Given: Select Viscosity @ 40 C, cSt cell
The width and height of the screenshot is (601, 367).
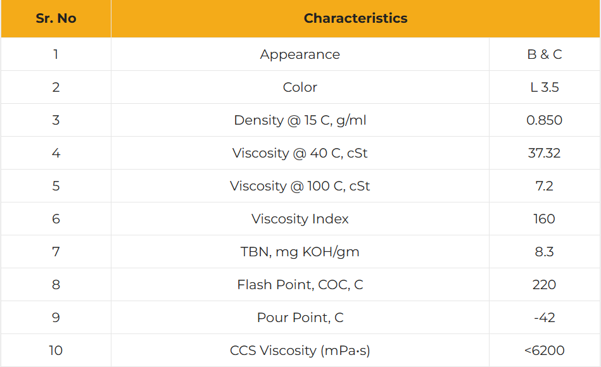Looking at the screenshot, I should pos(300,153).
